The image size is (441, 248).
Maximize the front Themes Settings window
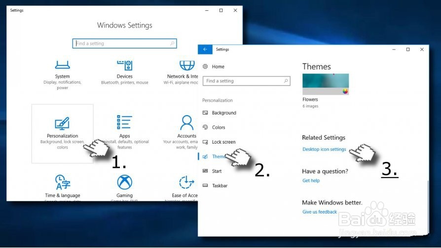pos(408,49)
